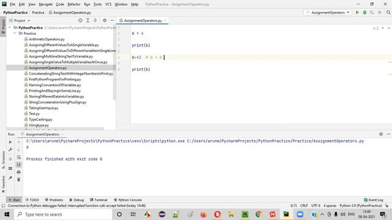392x220 pixels.
Task: Hide the Project tool window
Action: [112, 20]
